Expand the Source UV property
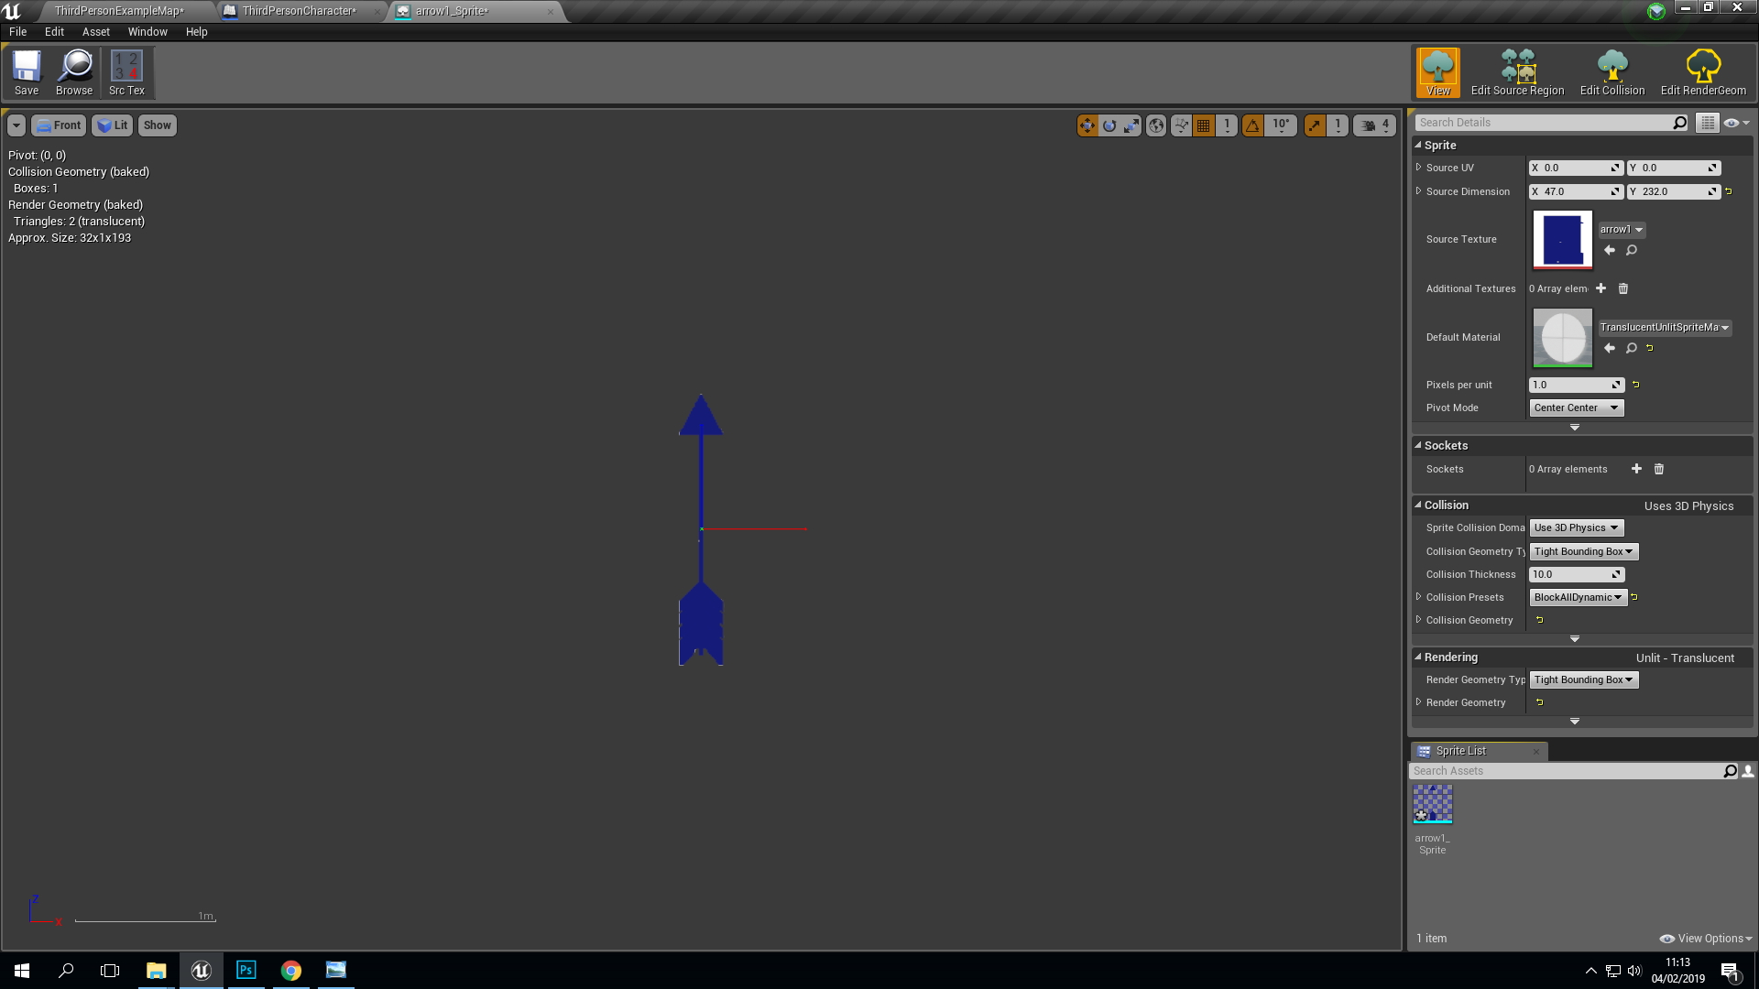Image resolution: width=1759 pixels, height=989 pixels. pos(1419,168)
